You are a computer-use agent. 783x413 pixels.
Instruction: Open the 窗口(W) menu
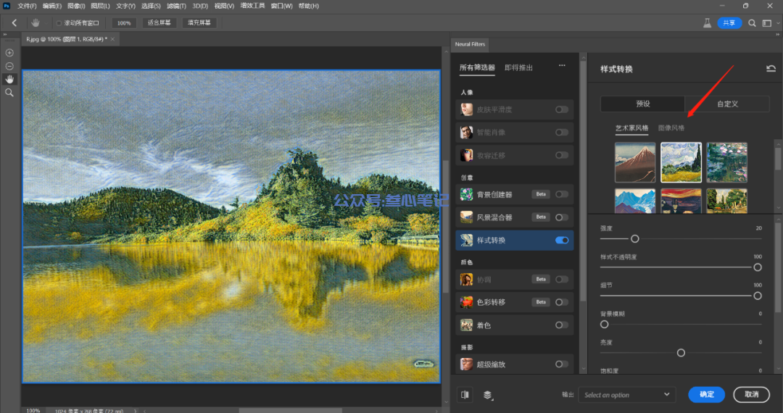281,6
